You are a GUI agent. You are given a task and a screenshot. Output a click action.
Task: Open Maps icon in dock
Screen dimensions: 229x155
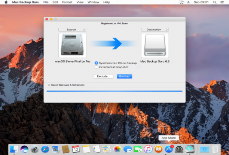(x=107, y=149)
